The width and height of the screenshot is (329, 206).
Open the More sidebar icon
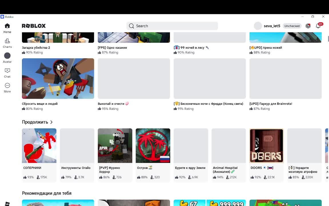coord(7,85)
